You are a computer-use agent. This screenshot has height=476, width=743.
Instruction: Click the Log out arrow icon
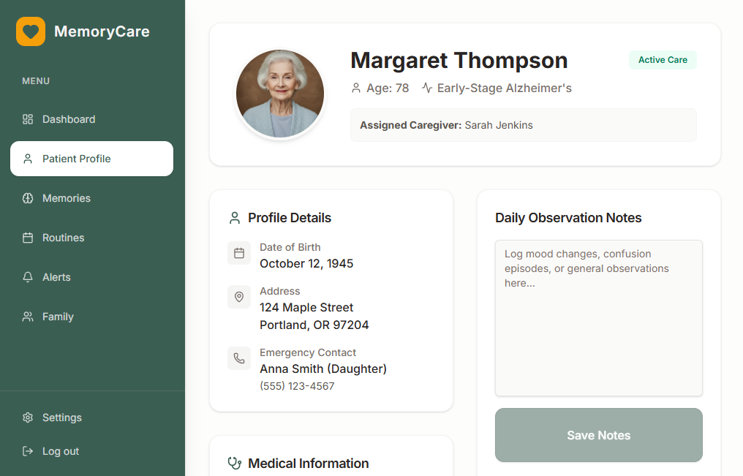[x=28, y=451]
